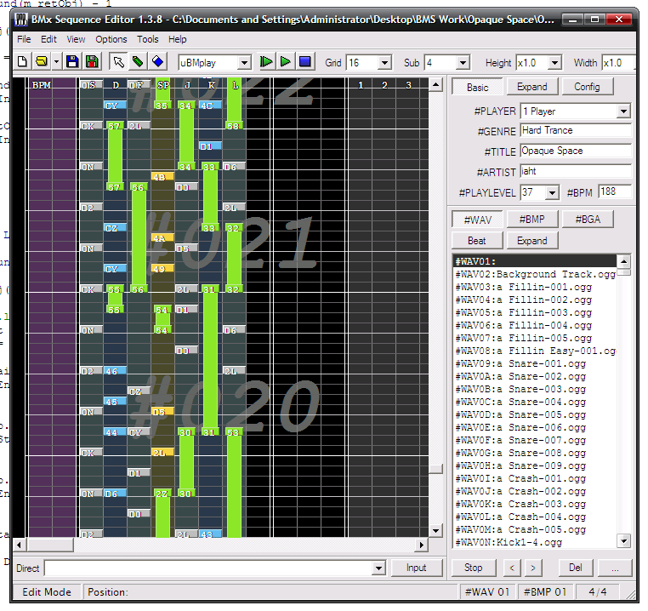648x611 pixels.
Task: Open the #PLAYLEVEL 37 dropdown
Action: point(552,193)
